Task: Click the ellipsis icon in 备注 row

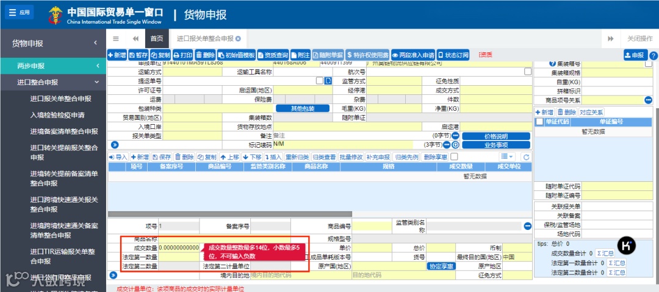Action: (x=455, y=136)
